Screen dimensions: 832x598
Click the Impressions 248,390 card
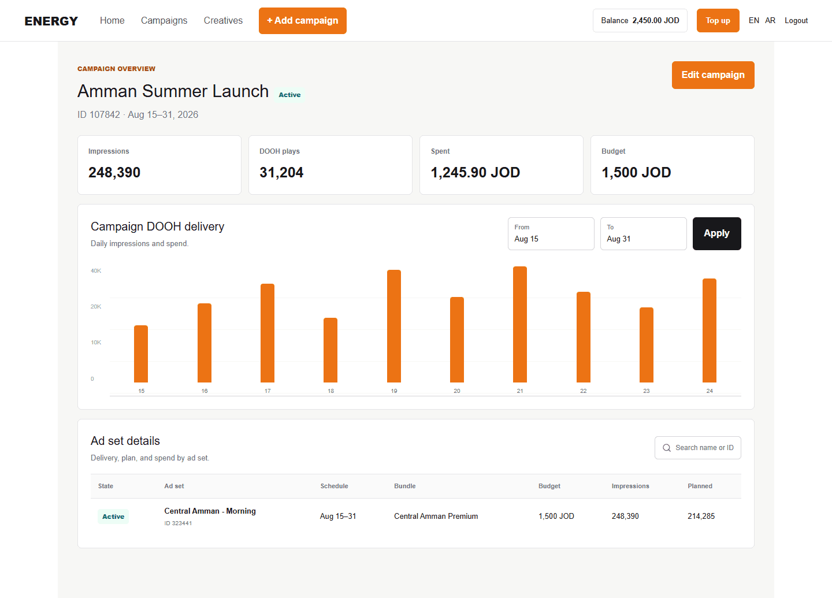(159, 165)
